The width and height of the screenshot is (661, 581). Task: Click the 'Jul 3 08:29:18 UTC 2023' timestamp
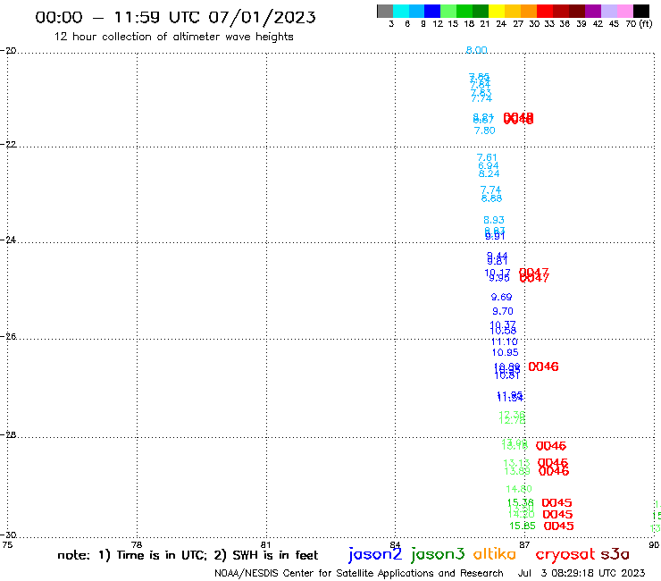pyautogui.click(x=582, y=573)
